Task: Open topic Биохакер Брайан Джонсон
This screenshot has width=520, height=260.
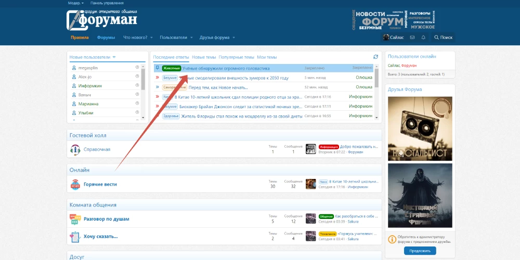Action: [x=241, y=107]
